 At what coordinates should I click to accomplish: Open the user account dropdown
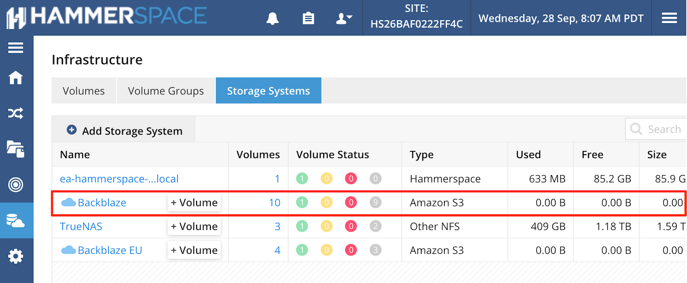pyautogui.click(x=344, y=18)
